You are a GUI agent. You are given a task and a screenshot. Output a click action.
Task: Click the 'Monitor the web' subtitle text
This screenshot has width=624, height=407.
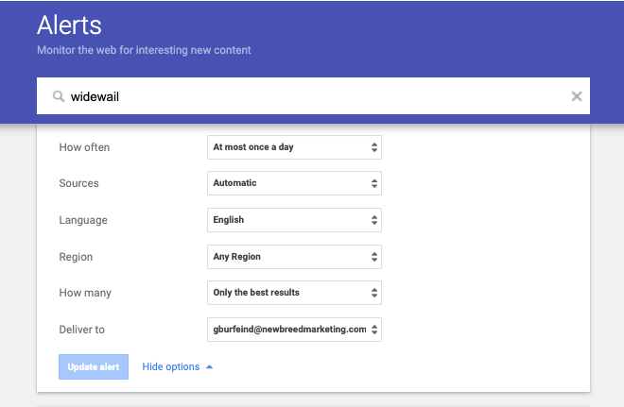[144, 50]
